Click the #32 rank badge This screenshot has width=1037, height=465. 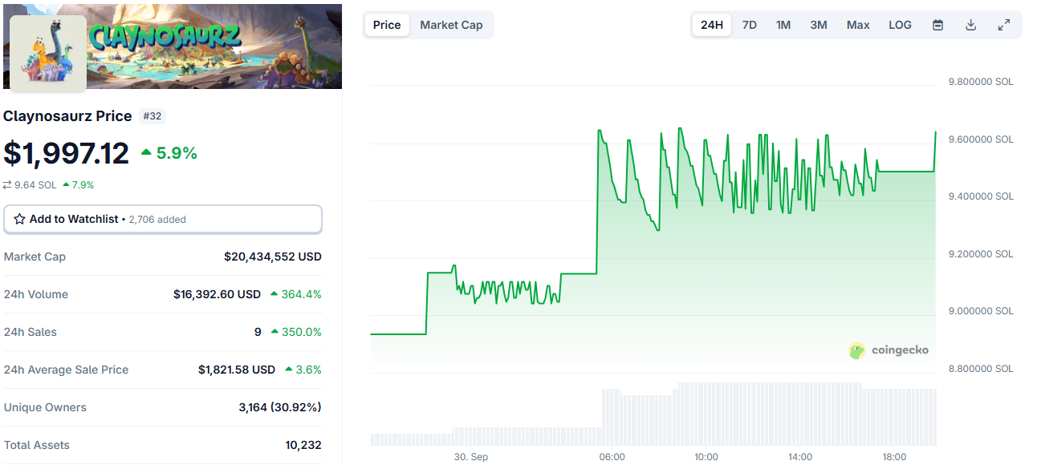pyautogui.click(x=152, y=116)
